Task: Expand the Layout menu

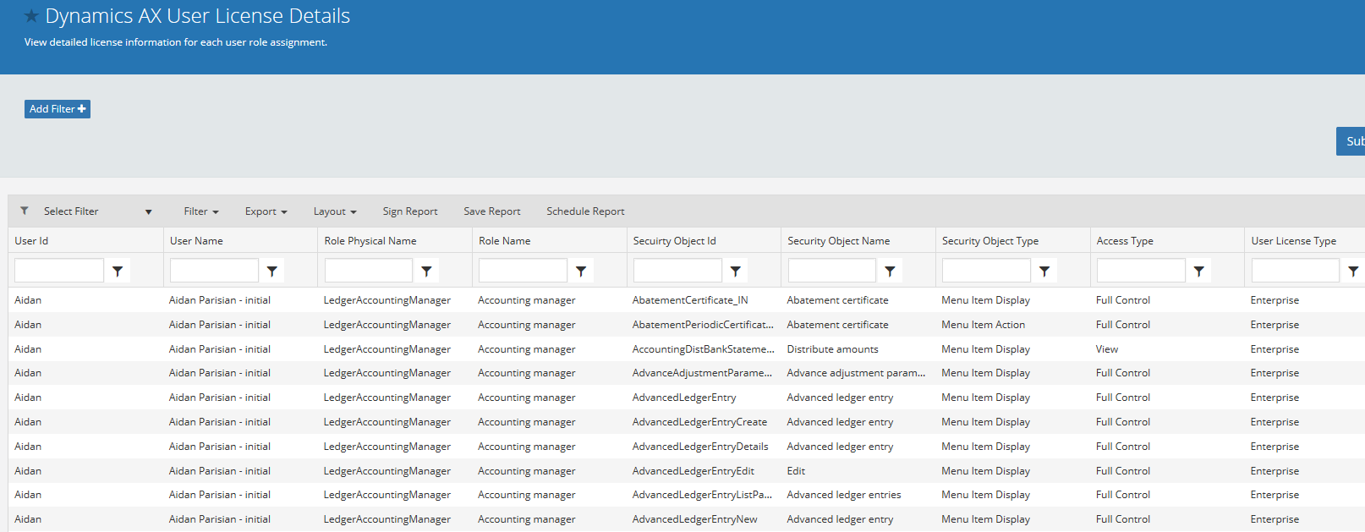Action: (335, 211)
